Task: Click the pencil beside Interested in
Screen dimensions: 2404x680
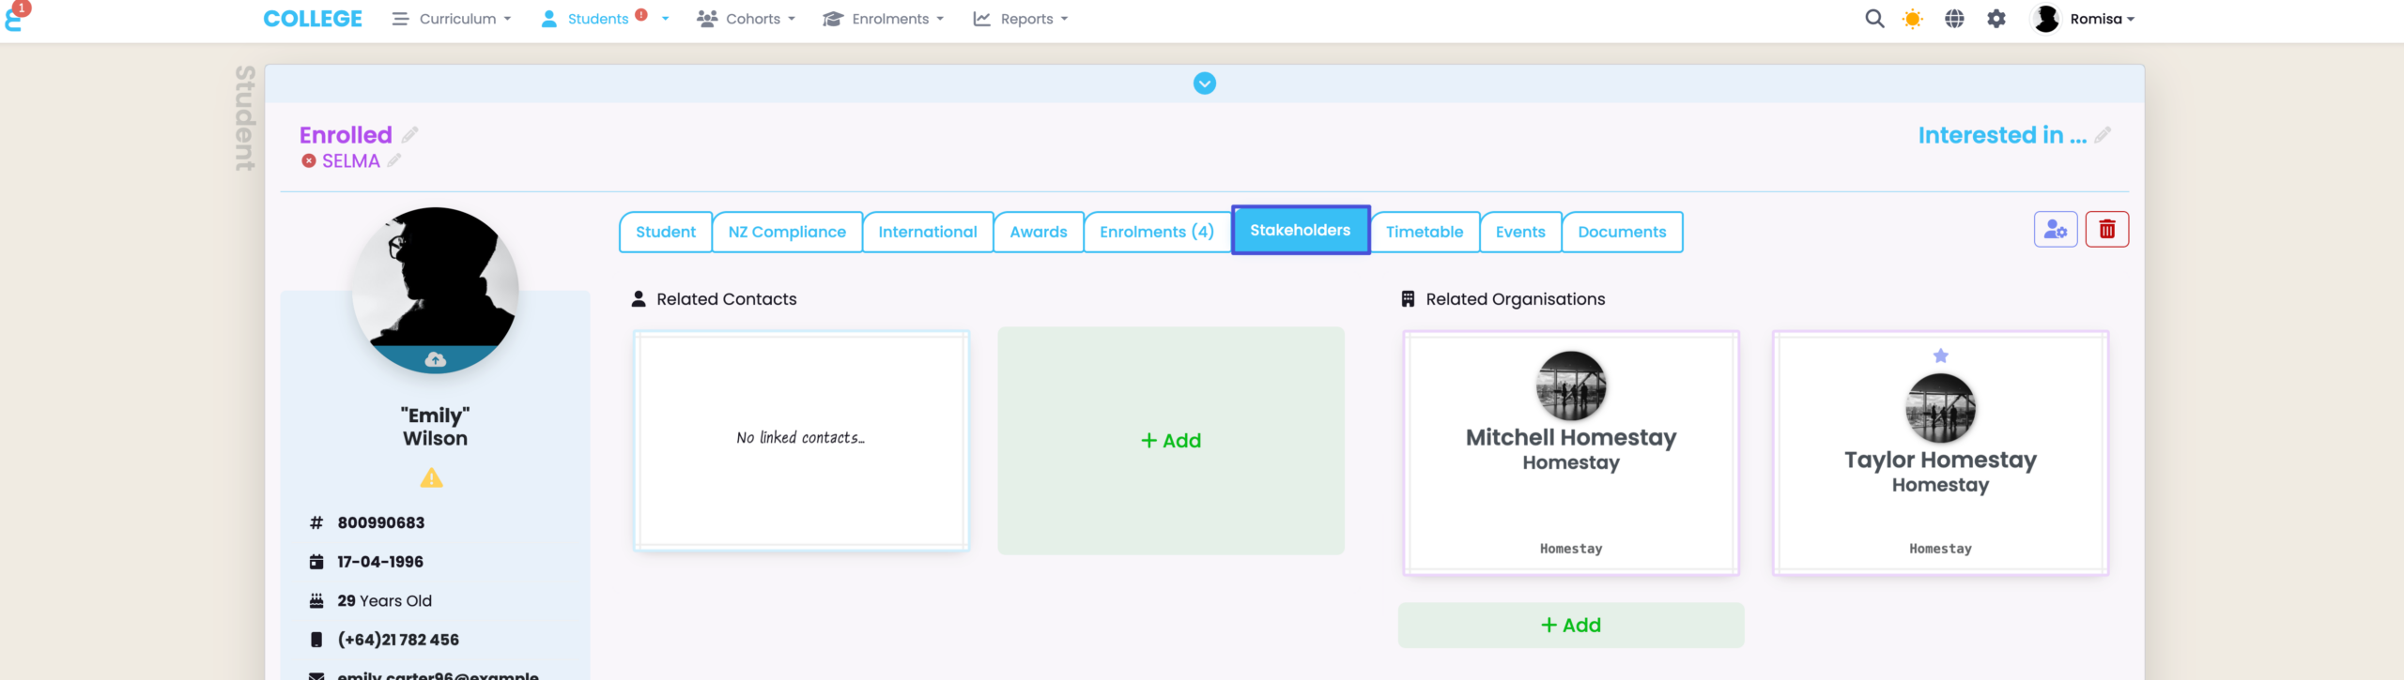Action: [2103, 135]
